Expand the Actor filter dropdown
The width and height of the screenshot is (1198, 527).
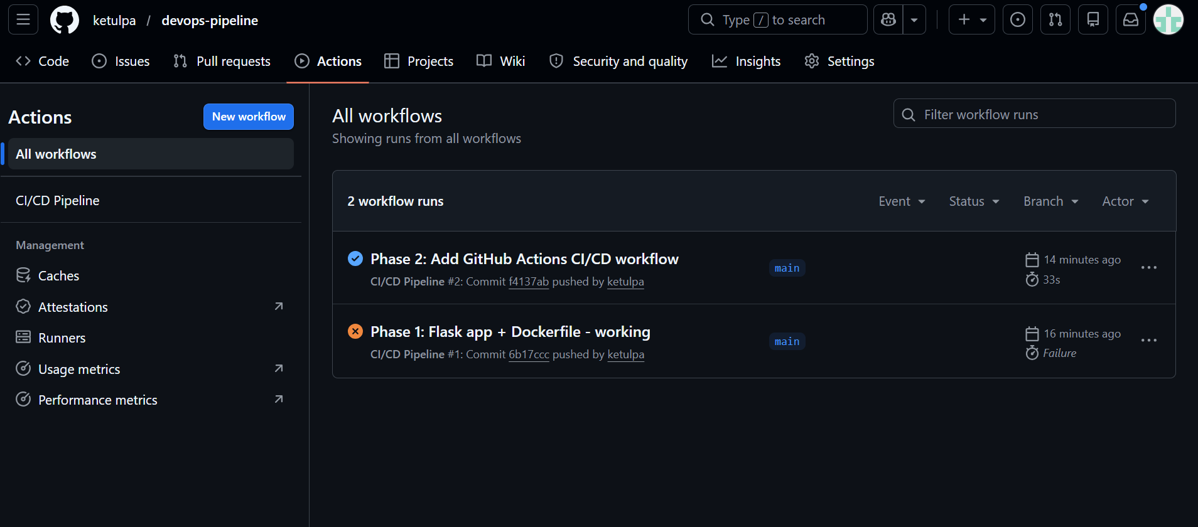(1125, 201)
